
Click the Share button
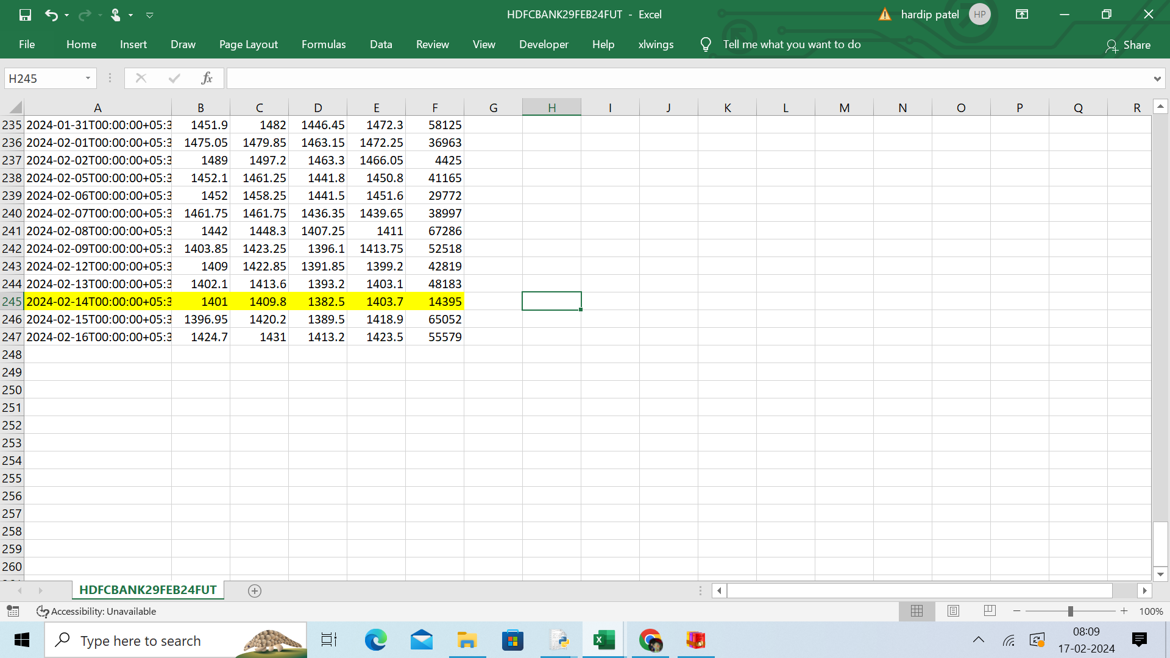(x=1128, y=45)
